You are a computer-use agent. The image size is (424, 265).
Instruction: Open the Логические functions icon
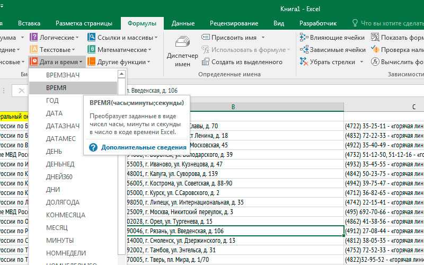click(33, 37)
